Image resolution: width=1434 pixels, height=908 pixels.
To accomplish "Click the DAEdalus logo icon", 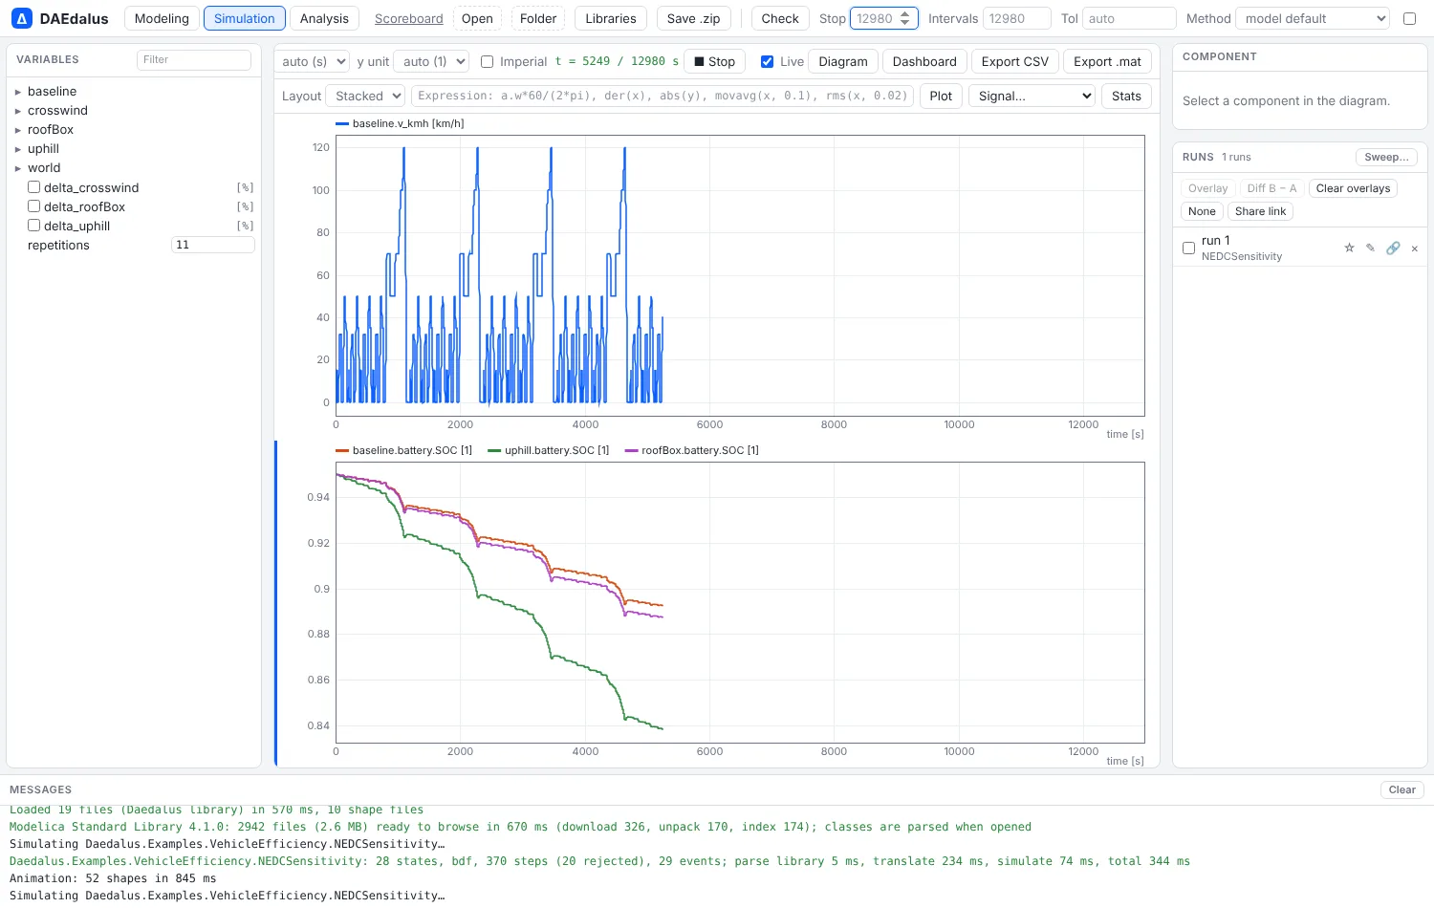I will 21,18.
